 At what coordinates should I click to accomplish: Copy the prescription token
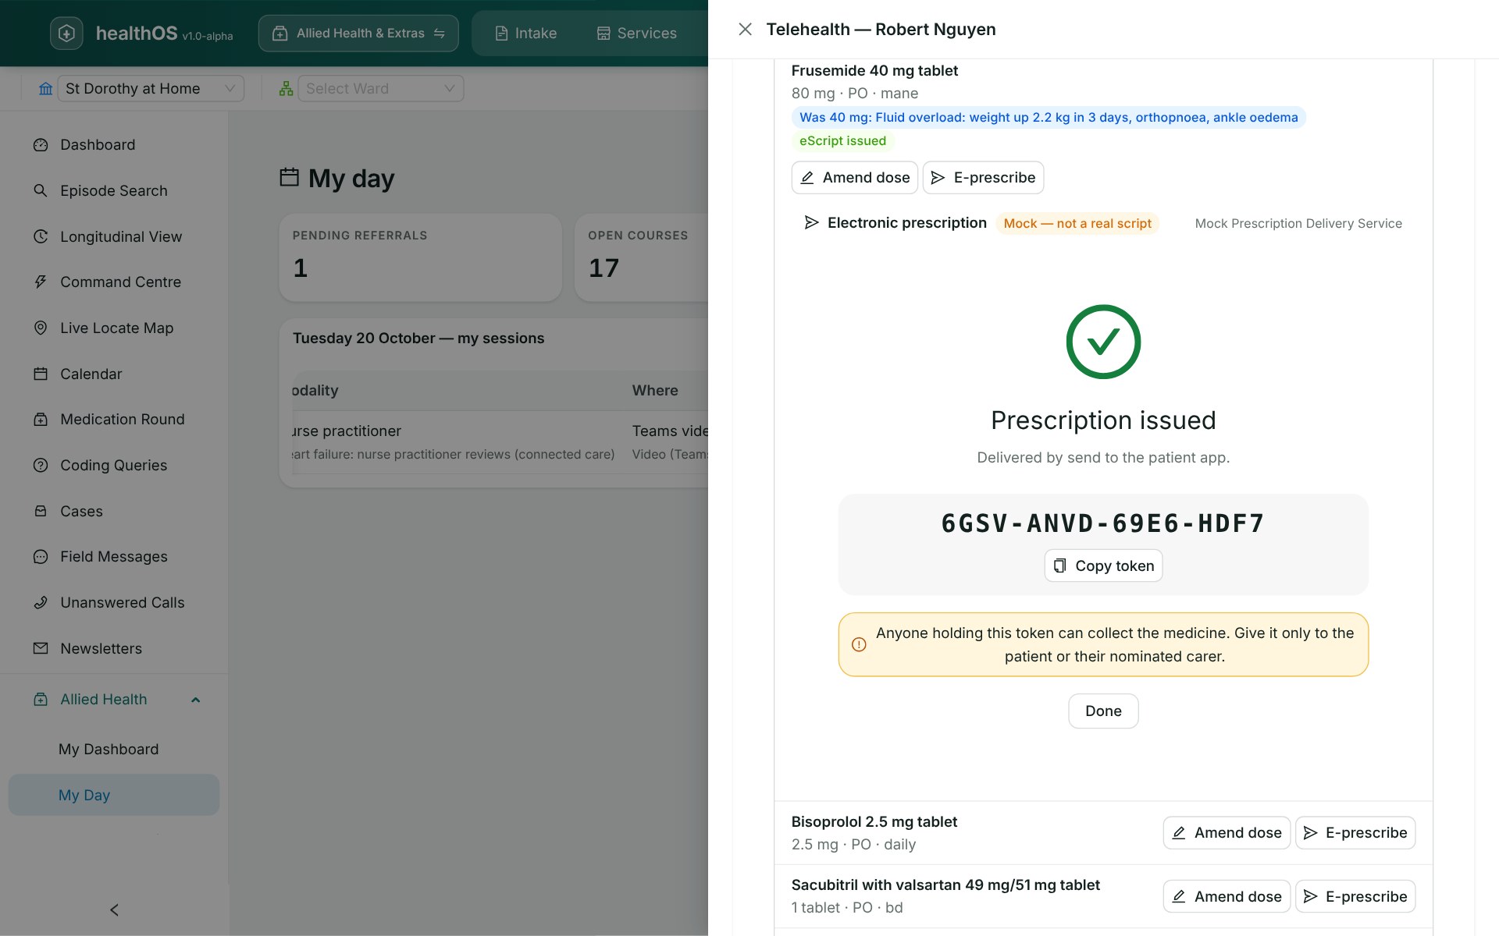click(x=1103, y=566)
